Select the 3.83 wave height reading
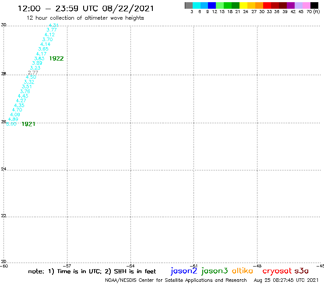 (x=39, y=59)
